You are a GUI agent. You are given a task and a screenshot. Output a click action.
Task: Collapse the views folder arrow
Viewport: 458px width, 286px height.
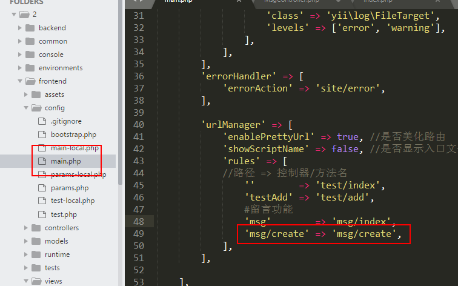click(x=26, y=281)
